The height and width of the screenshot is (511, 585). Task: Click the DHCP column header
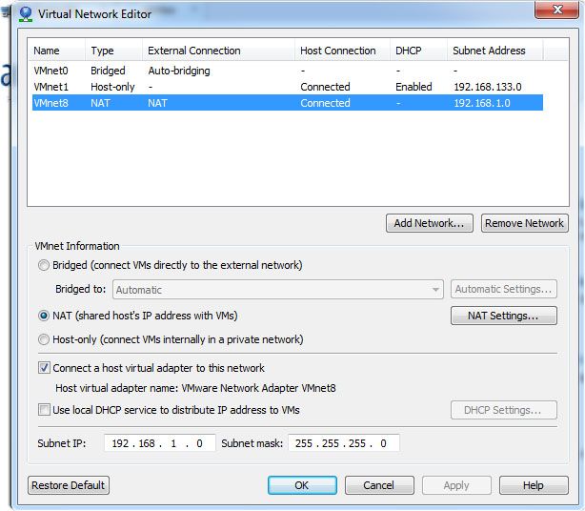tap(418, 51)
